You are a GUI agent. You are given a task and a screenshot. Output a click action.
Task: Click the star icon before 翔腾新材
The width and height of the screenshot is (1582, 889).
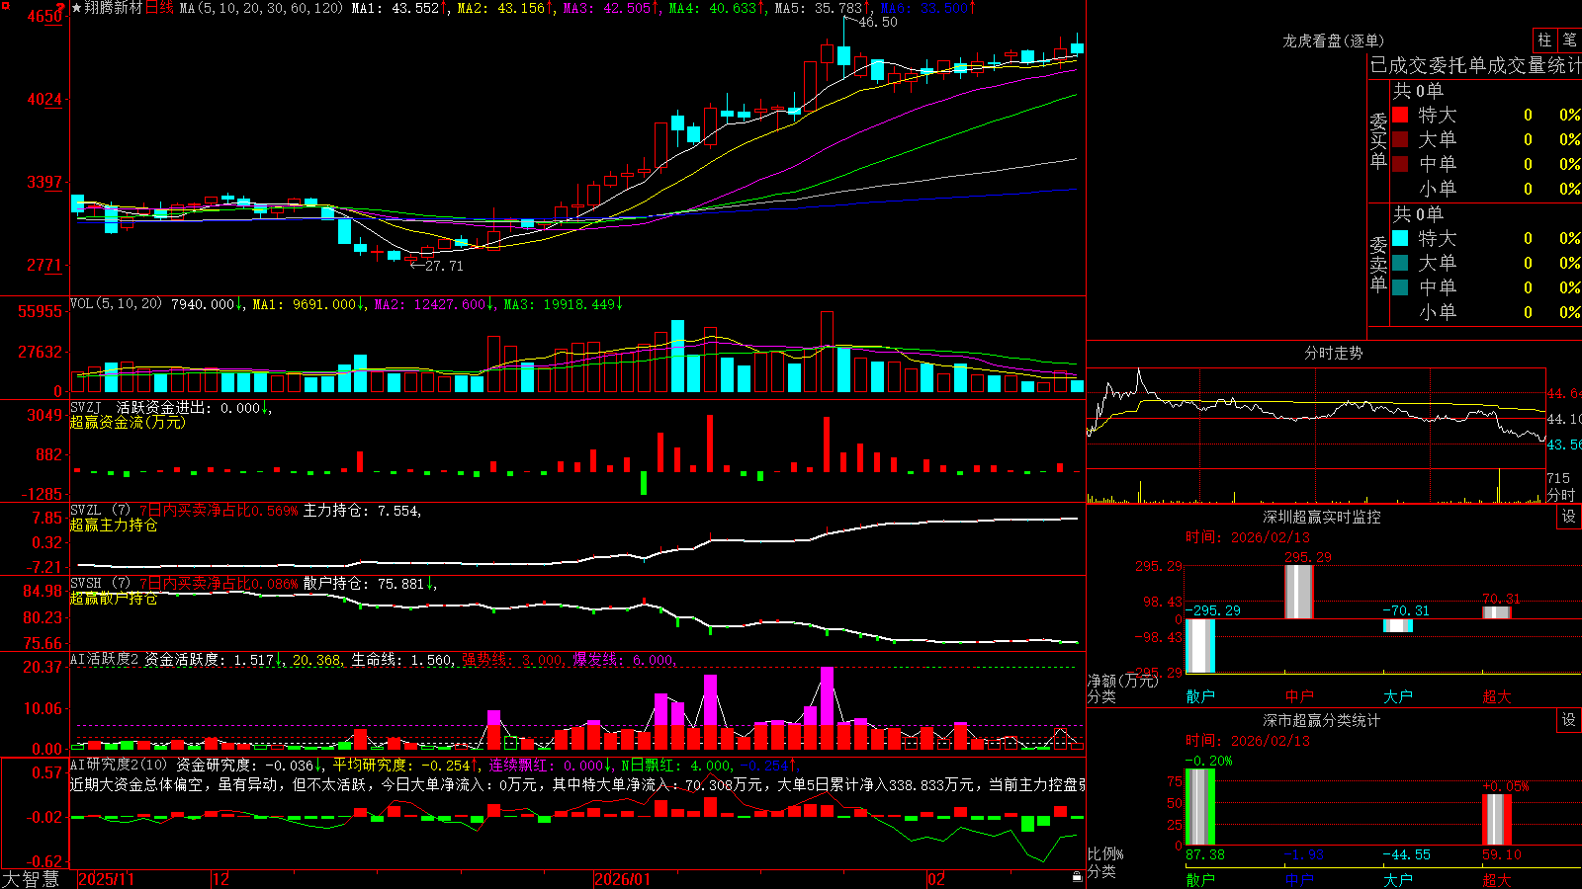76,8
